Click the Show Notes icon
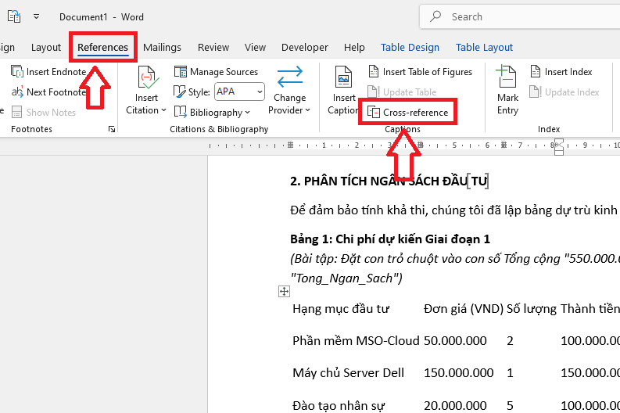620x413 pixels. coord(16,112)
